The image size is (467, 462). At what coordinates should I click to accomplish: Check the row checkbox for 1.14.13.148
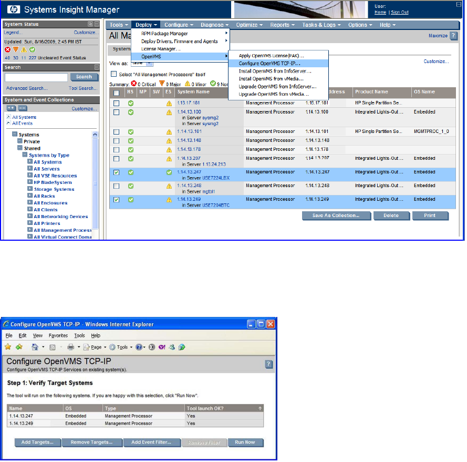[117, 141]
